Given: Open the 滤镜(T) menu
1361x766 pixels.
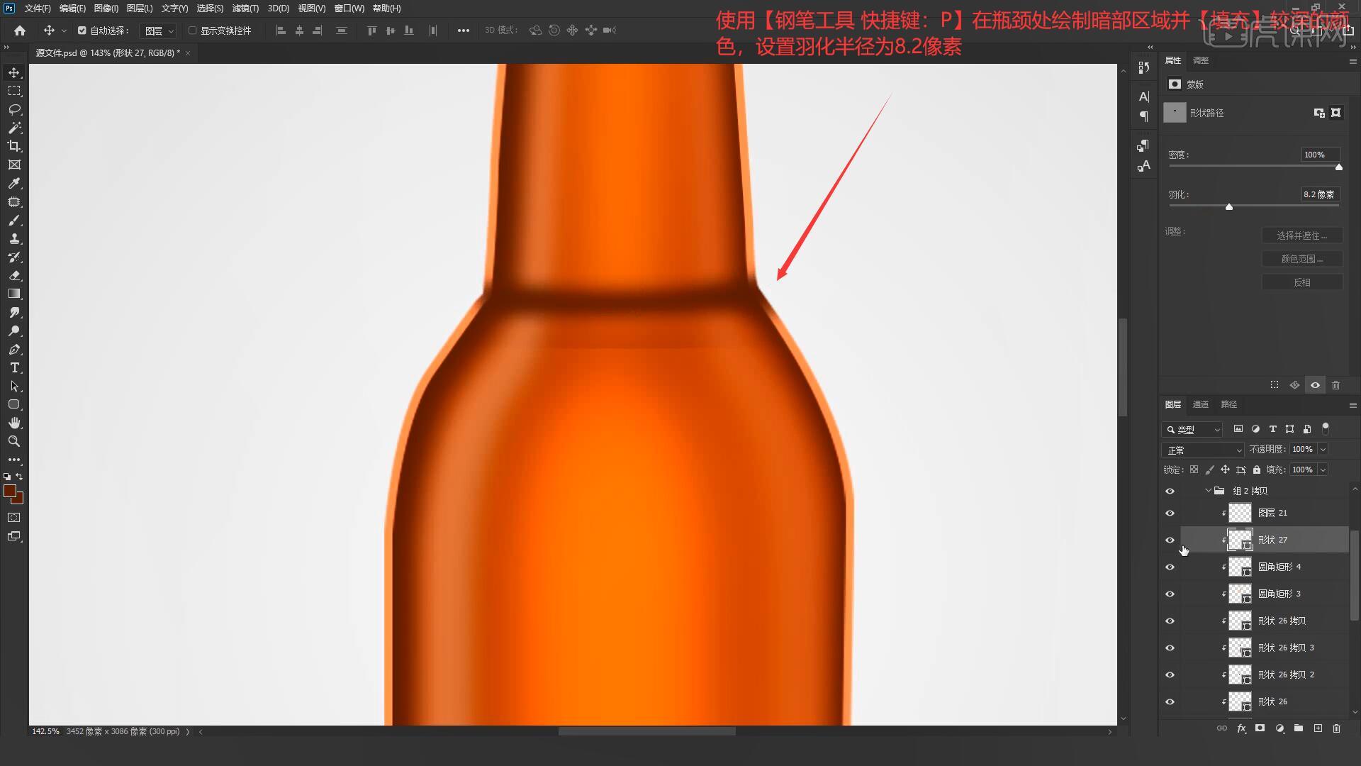Looking at the screenshot, I should coord(245,9).
